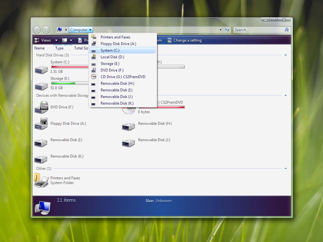The image size is (323, 242).
Task: Choose Printers and Faxes from dropdown menu
Action: coord(123,37)
